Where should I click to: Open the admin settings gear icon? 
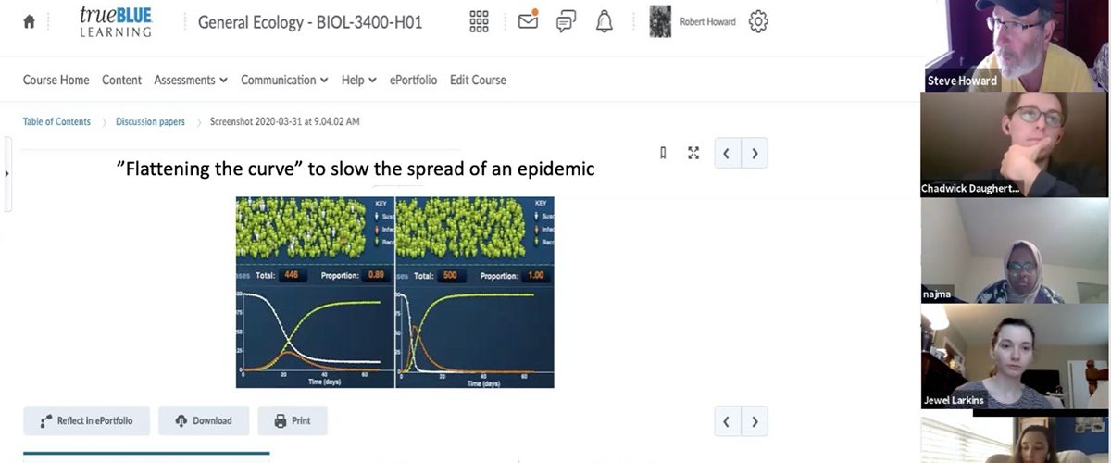click(x=758, y=21)
